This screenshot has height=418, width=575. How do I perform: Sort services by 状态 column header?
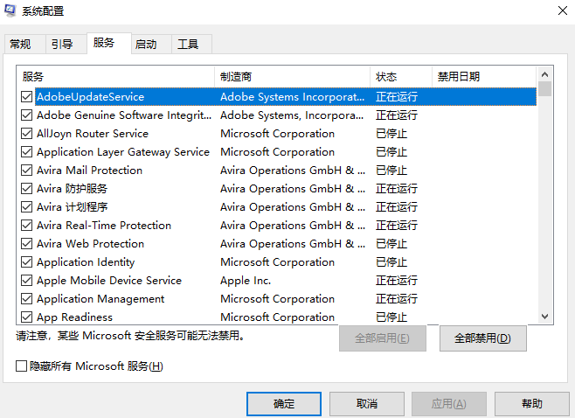point(400,77)
